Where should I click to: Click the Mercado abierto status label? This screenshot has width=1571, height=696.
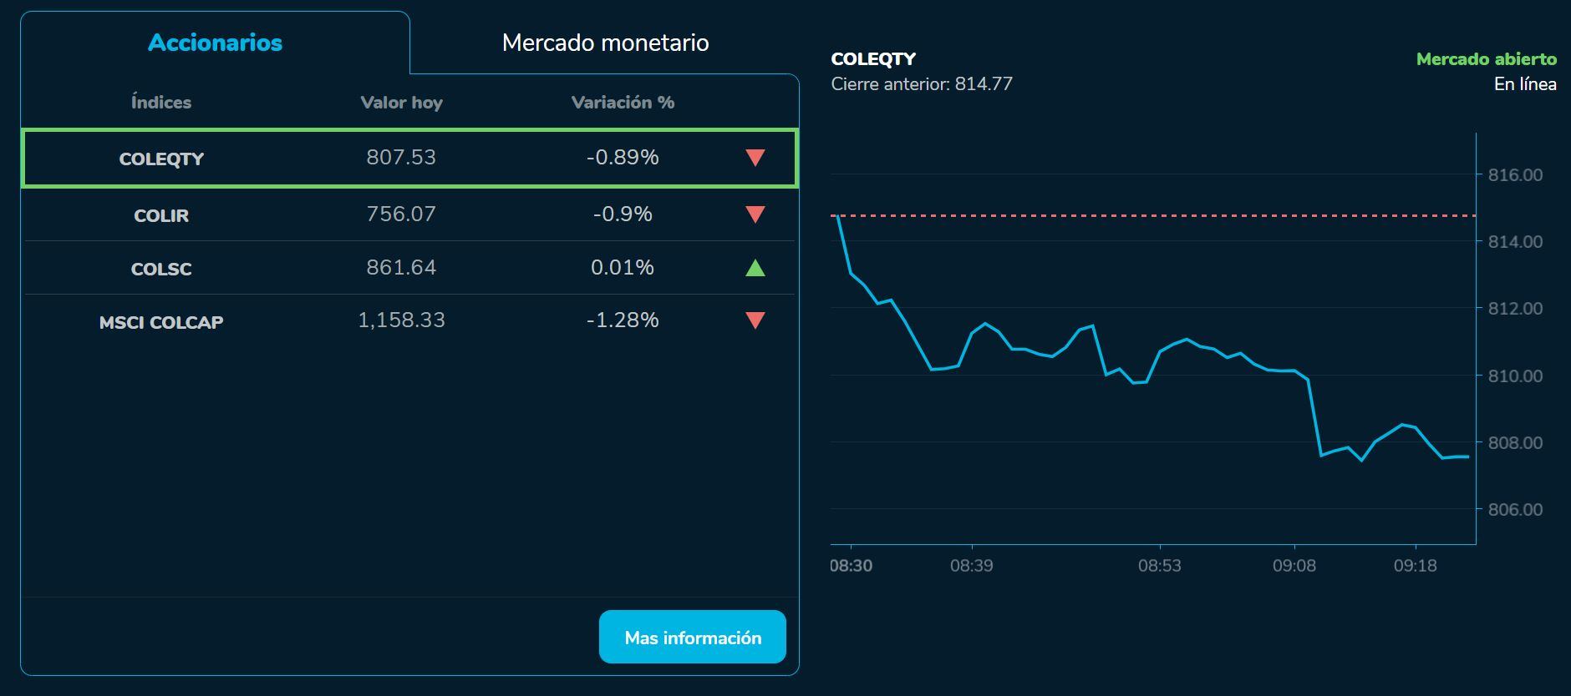click(x=1486, y=59)
